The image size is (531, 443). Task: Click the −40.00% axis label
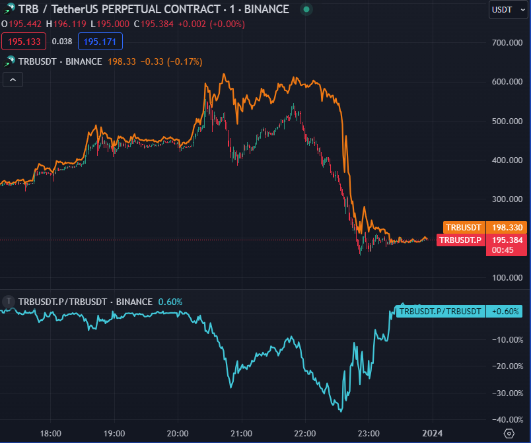(507, 420)
